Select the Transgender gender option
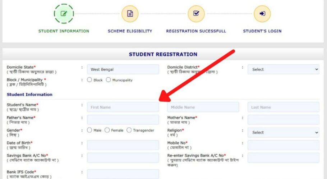Image resolution: width=327 pixels, height=179 pixels. (129, 130)
